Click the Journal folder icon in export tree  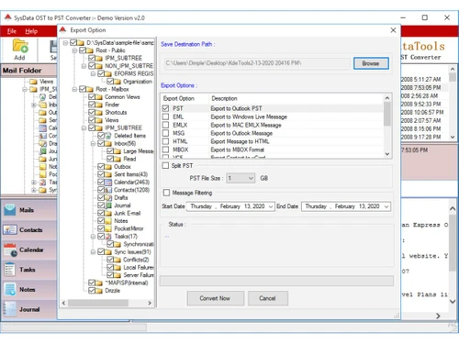(x=108, y=205)
